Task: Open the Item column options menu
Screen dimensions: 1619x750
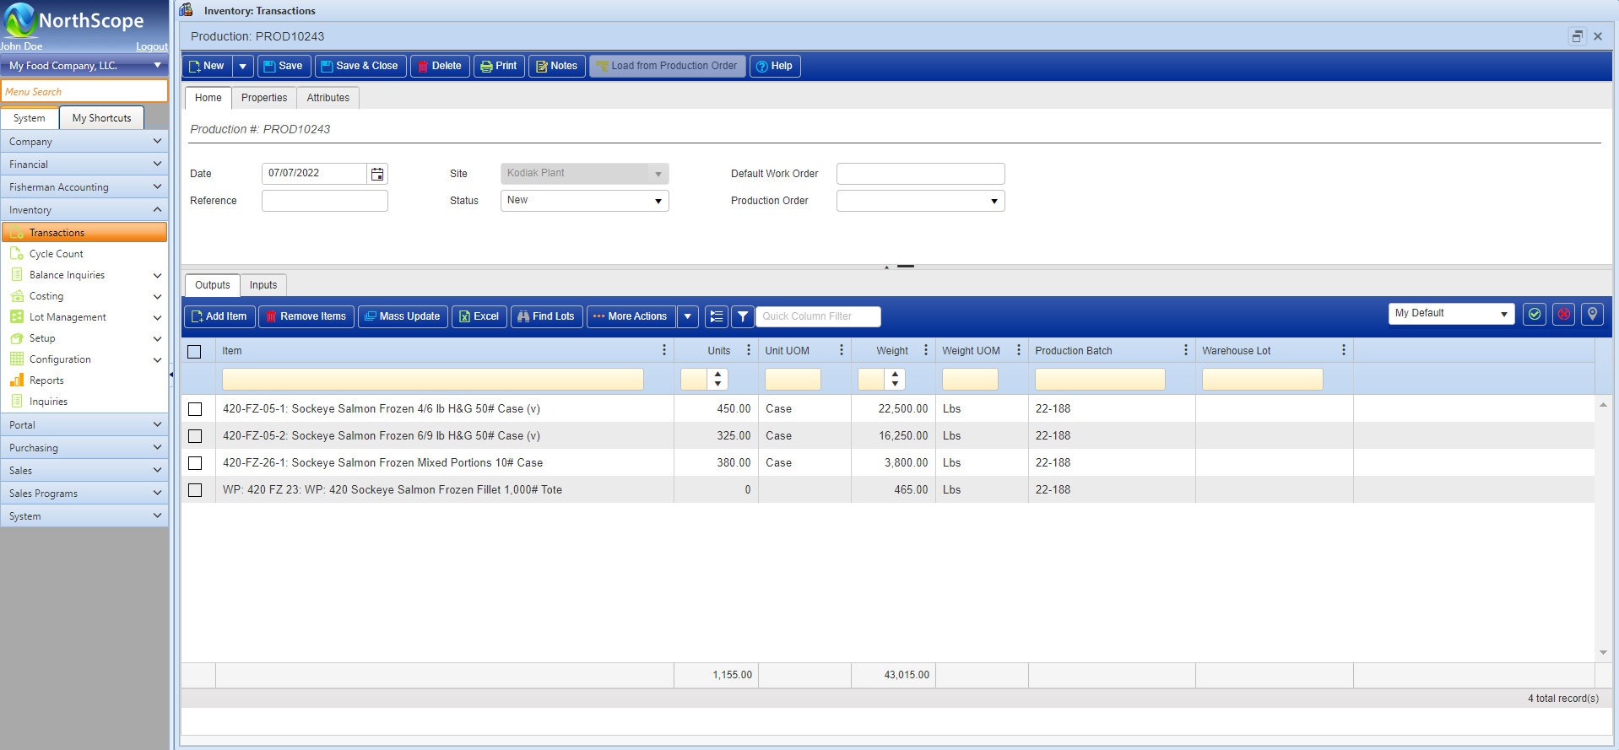Action: pos(663,350)
